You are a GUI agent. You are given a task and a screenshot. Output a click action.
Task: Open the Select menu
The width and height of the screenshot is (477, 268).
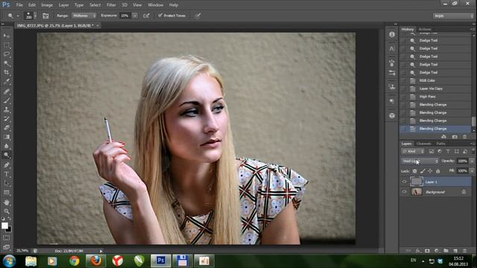(95, 5)
